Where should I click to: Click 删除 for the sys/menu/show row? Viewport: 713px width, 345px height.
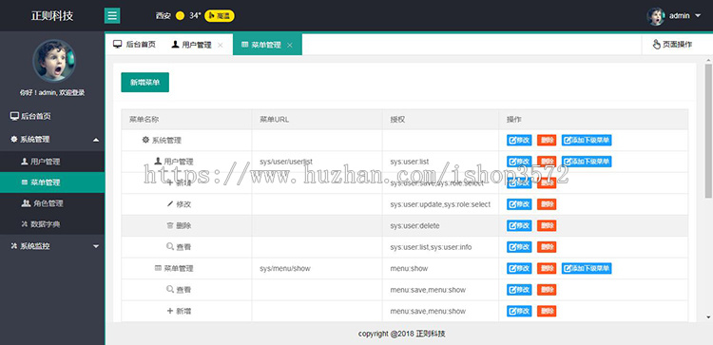pos(547,268)
